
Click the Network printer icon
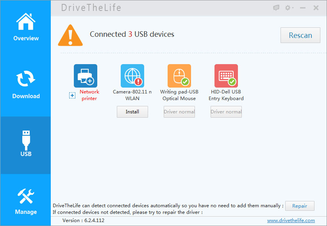(86, 76)
